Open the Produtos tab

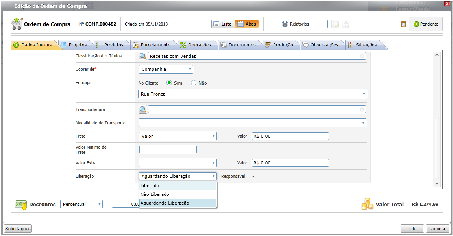[112, 45]
